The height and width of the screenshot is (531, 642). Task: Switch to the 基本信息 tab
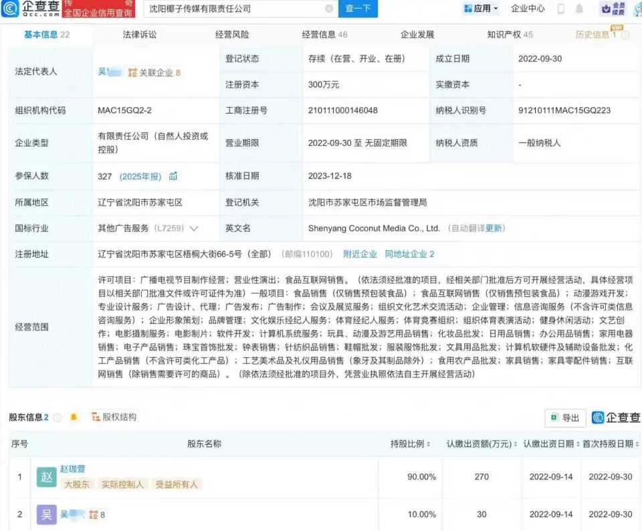click(x=46, y=35)
